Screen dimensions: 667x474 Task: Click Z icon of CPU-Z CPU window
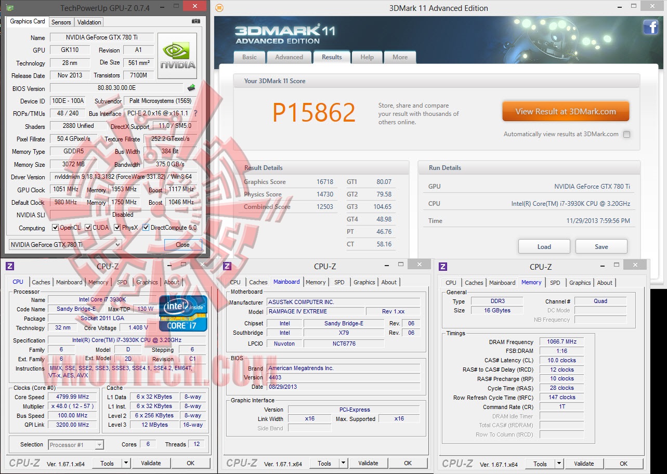pyautogui.click(x=10, y=266)
